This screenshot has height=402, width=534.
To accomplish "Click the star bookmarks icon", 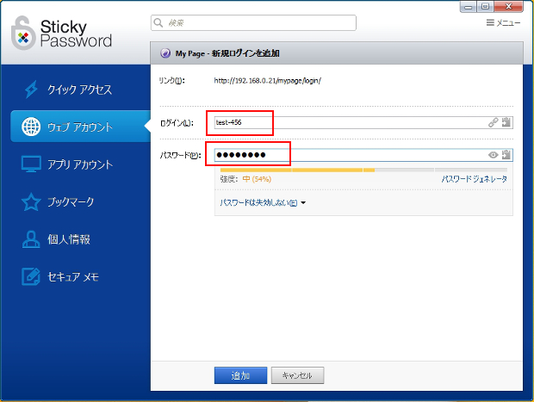I will coord(31,201).
